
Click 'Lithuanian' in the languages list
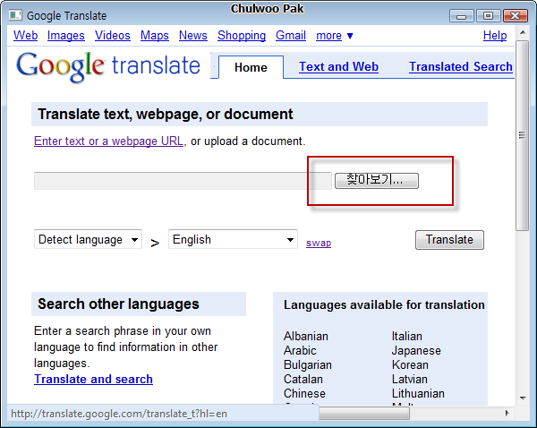point(418,393)
